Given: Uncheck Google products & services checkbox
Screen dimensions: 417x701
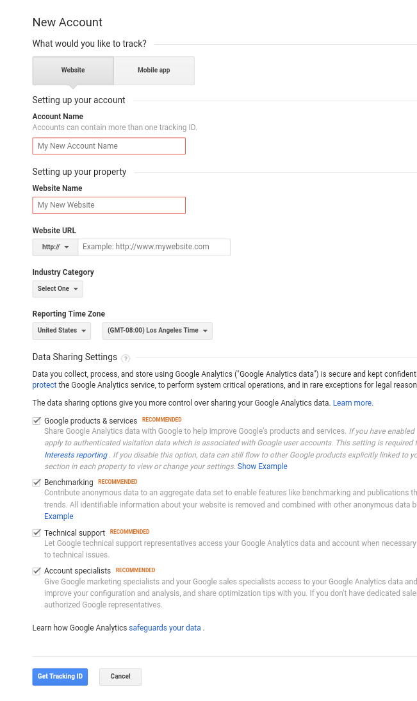Looking at the screenshot, I should tap(37, 421).
